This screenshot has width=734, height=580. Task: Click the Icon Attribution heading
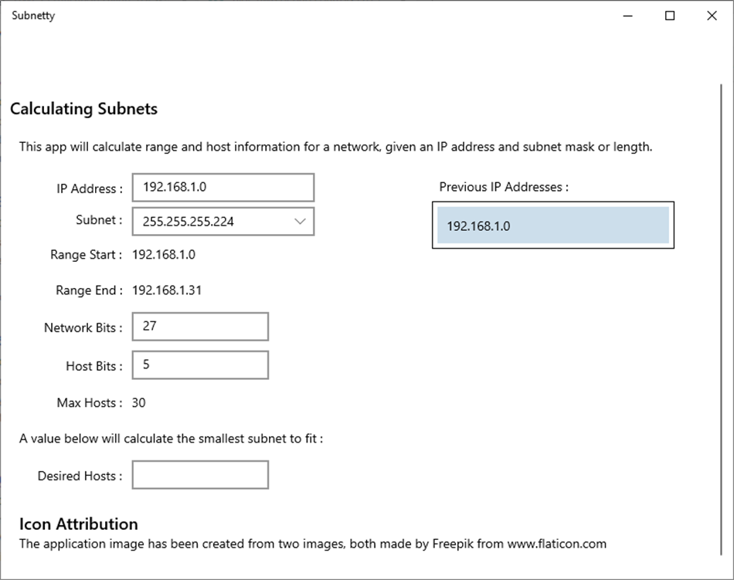coord(79,524)
